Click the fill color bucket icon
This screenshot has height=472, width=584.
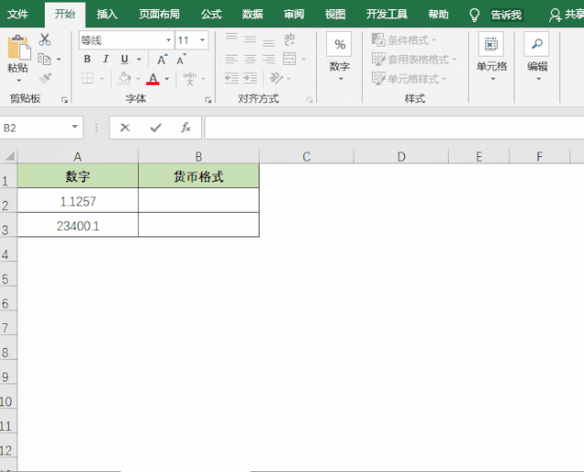(124, 79)
